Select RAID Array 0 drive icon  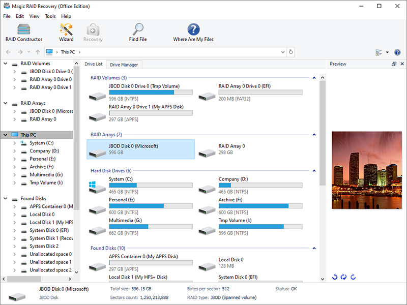pyautogui.click(x=207, y=153)
